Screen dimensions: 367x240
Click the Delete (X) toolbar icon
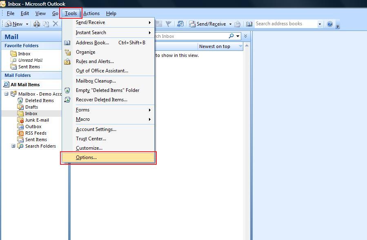click(x=56, y=24)
